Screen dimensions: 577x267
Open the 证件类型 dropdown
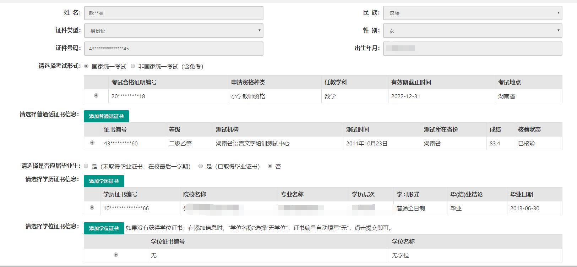(x=174, y=31)
